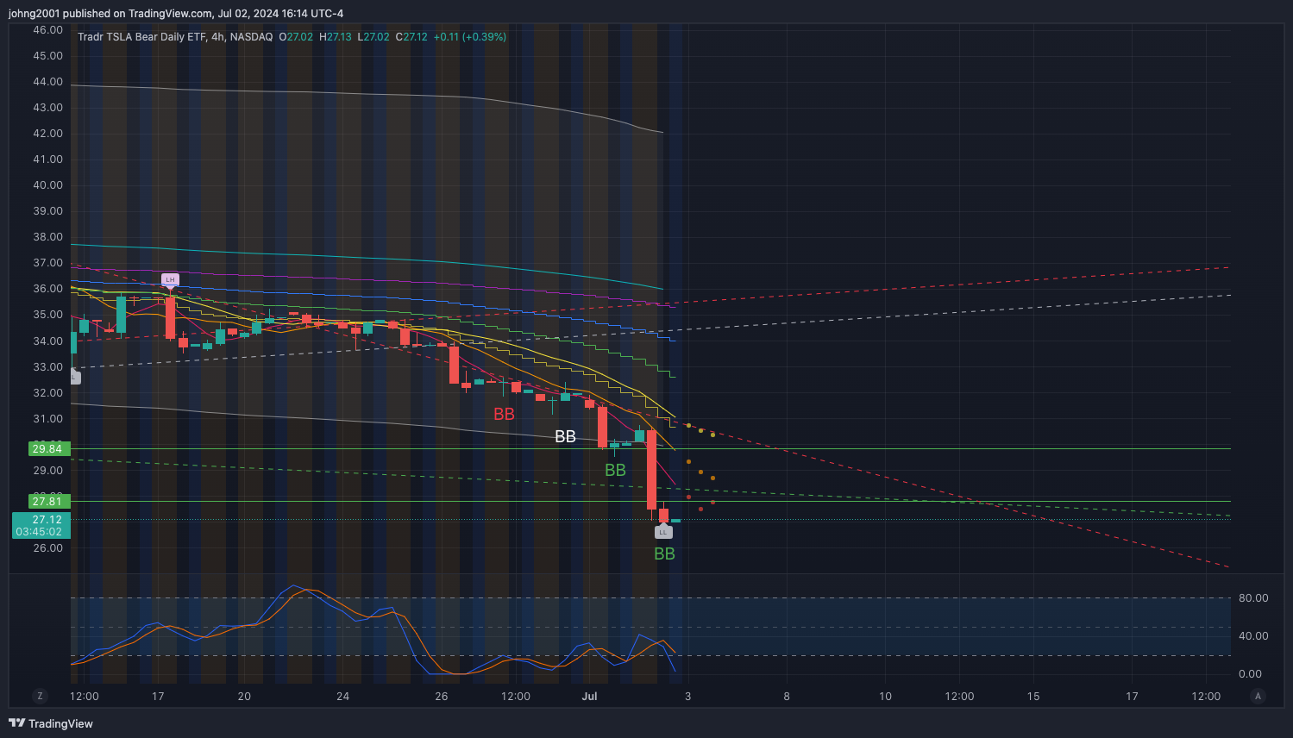Click the 10 date label on time axis

886,697
